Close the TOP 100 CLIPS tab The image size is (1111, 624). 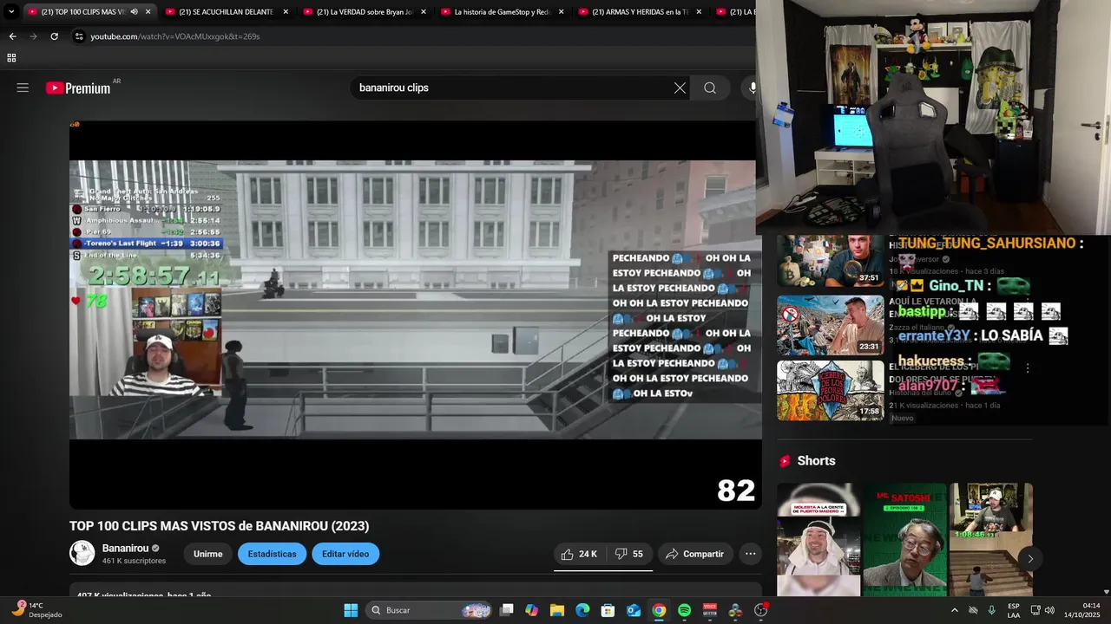coord(148,12)
